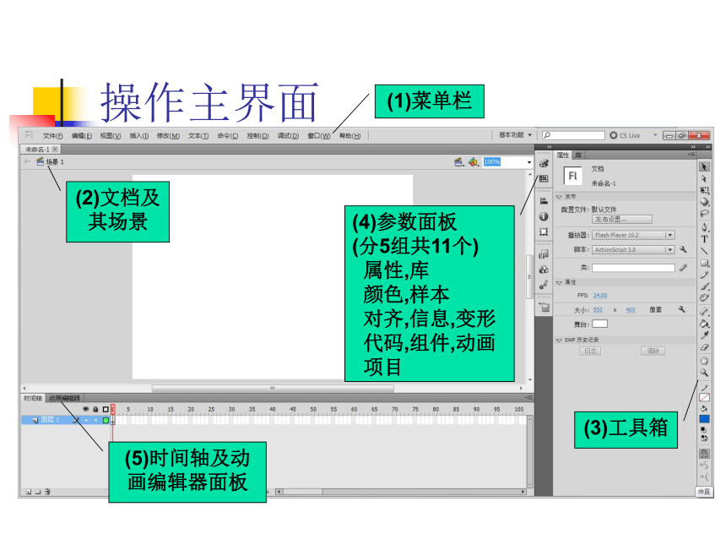
Task: Click the wrench next to ActionScript 3.0
Action: pos(683,250)
